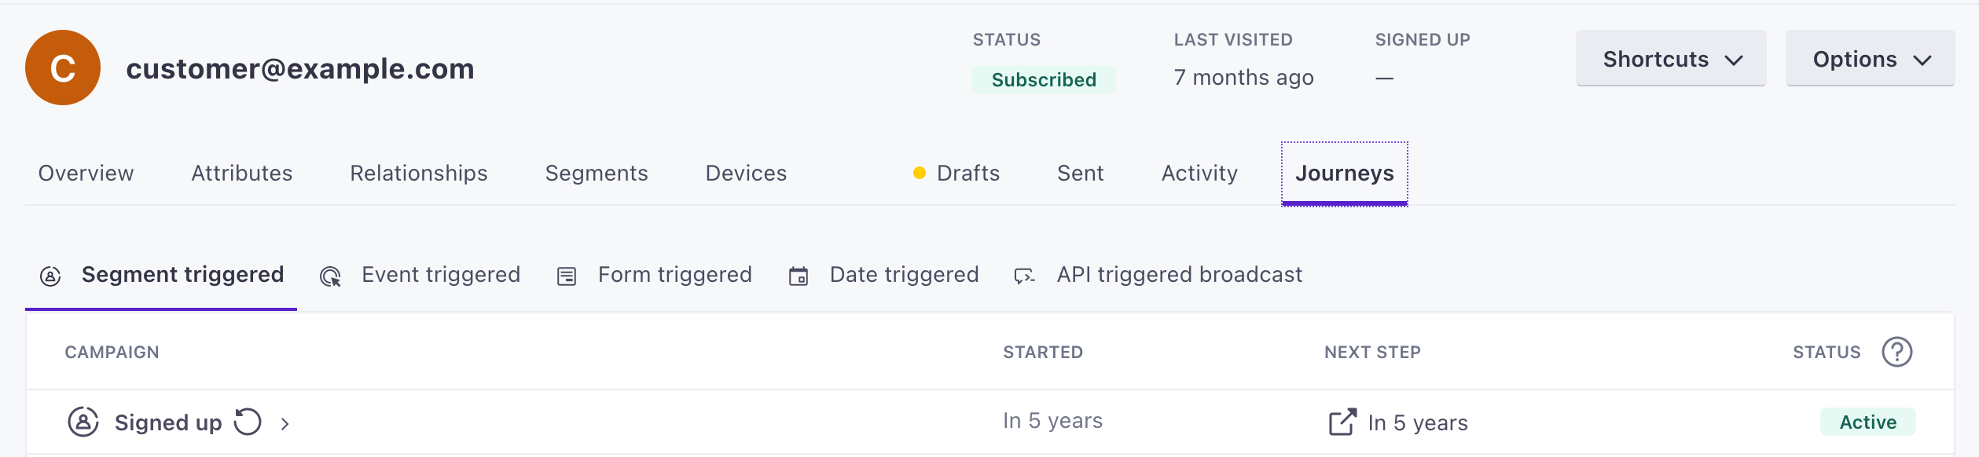Image resolution: width=1979 pixels, height=457 pixels.
Task: Expand the Signed up row chevron
Action: pyautogui.click(x=285, y=424)
